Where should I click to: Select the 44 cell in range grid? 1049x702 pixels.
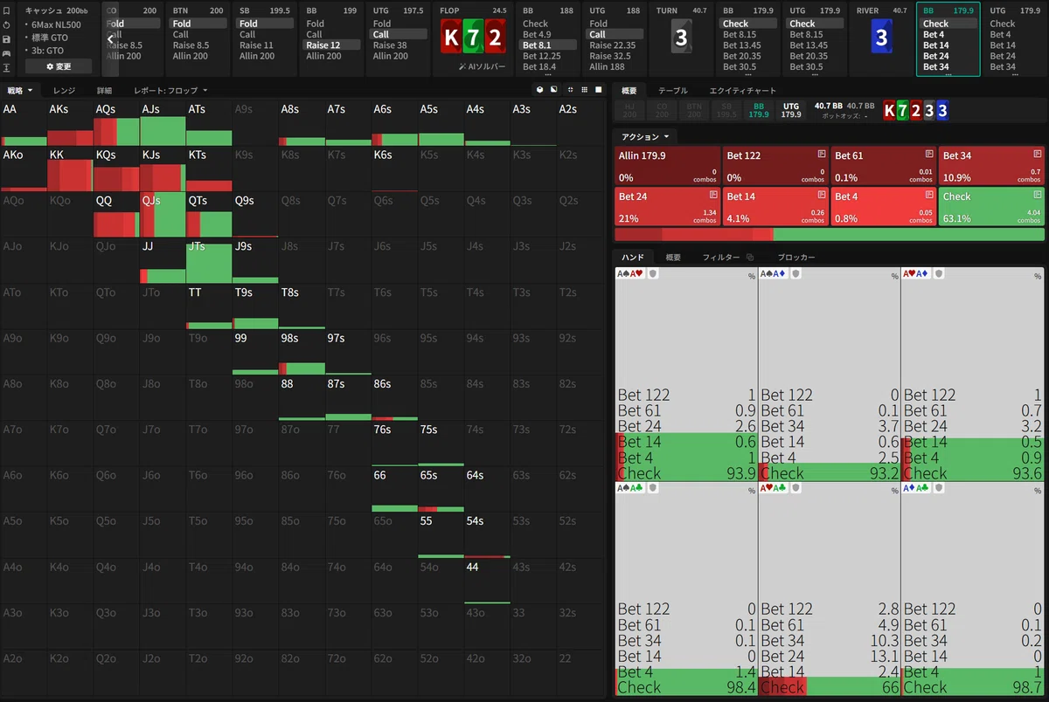487,582
